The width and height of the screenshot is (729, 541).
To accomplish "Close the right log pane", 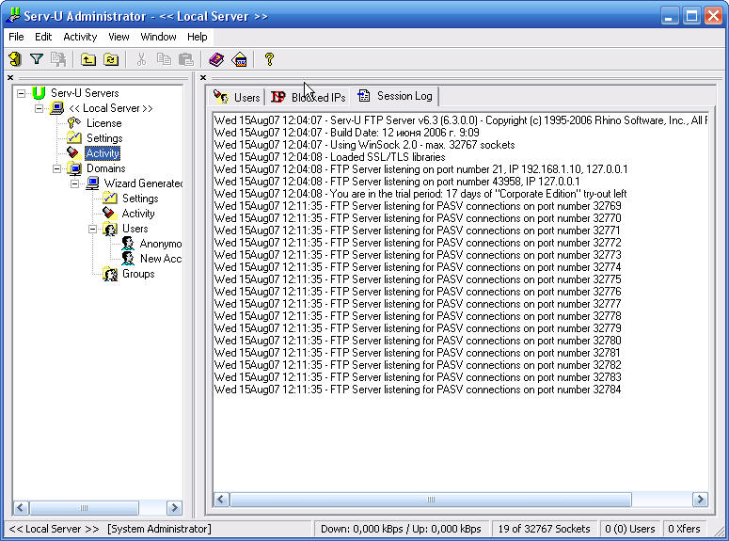I will 202,78.
